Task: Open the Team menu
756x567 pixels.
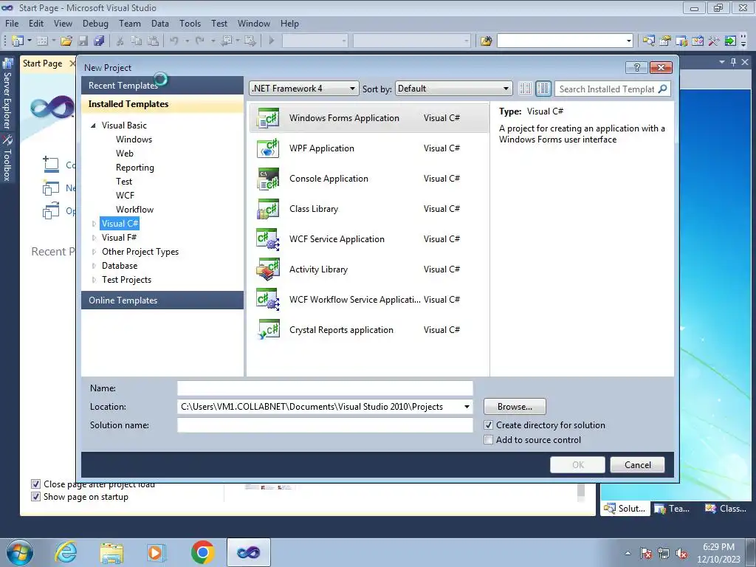Action: tap(130, 24)
